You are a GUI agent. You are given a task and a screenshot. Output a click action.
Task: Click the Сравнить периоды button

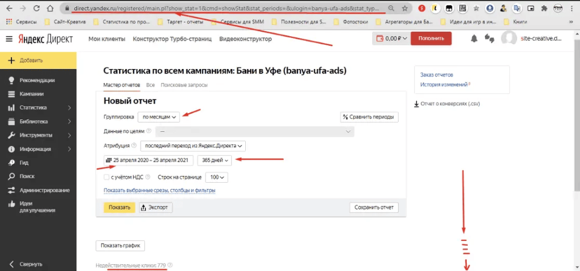369,117
